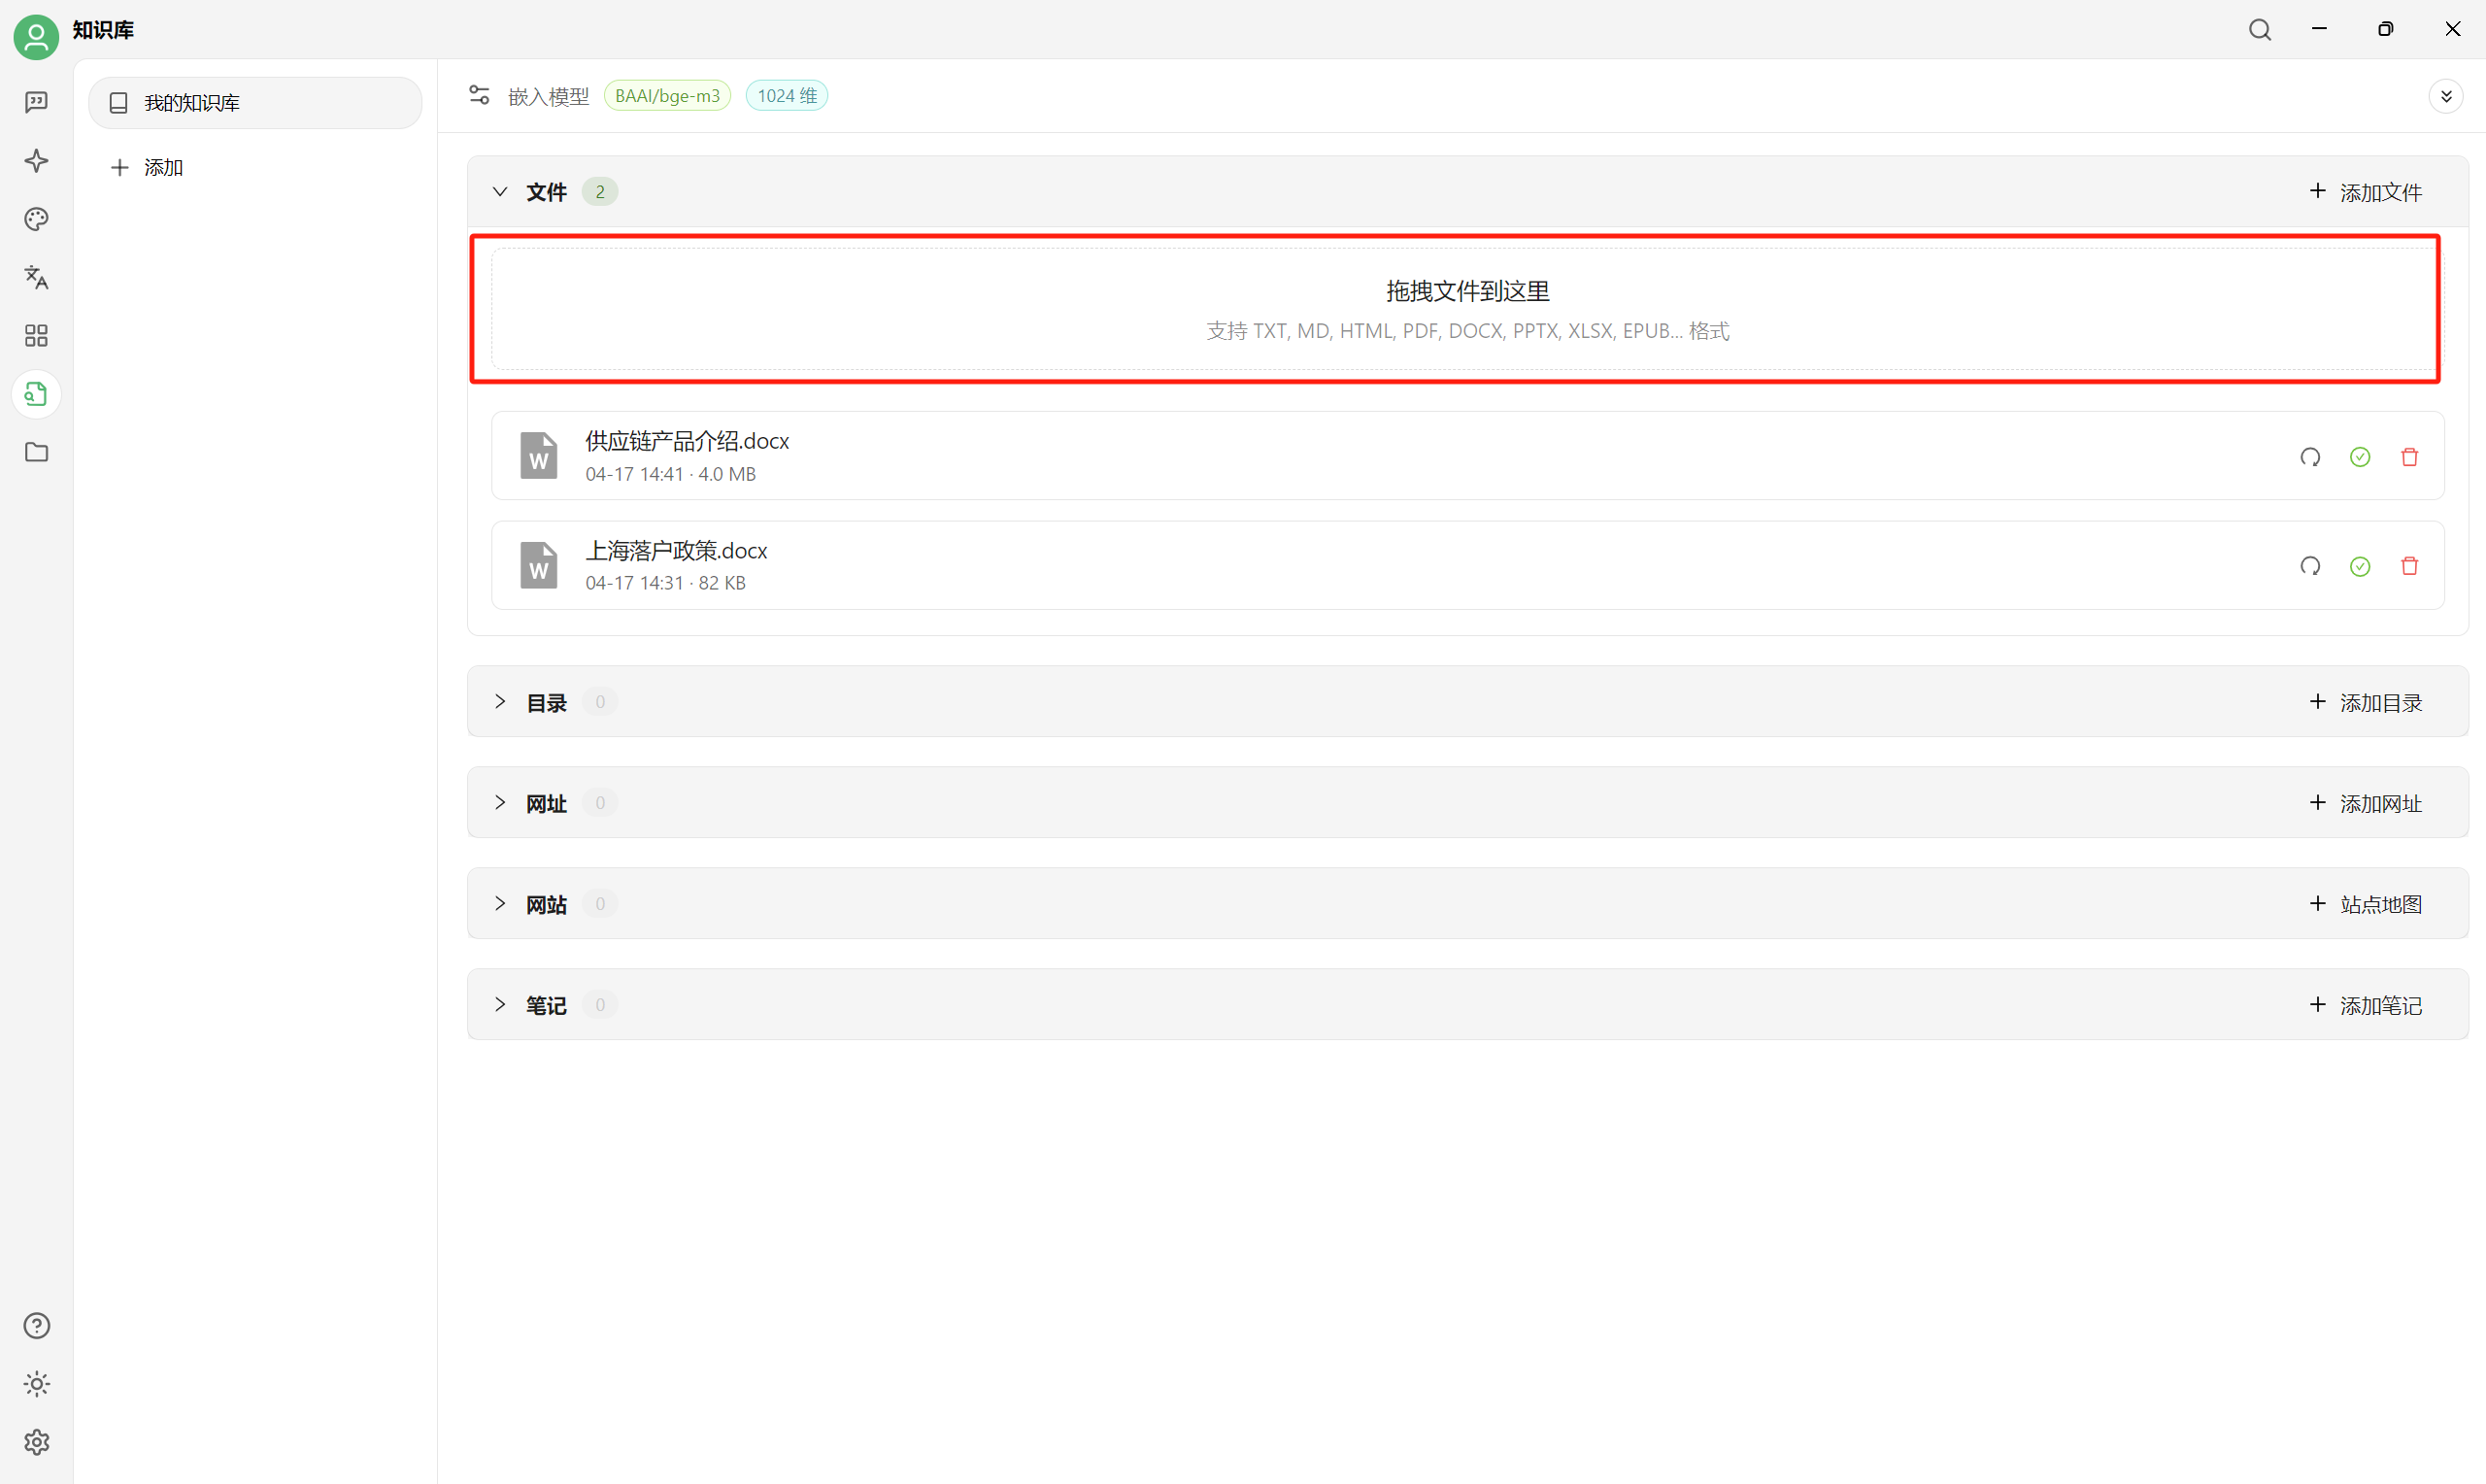Click the 添加文件 button
The image size is (2486, 1484).
pyautogui.click(x=2365, y=191)
